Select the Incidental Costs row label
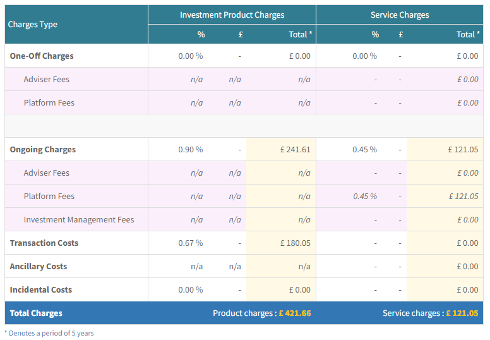Screen dimensions: 490x340 [40, 290]
